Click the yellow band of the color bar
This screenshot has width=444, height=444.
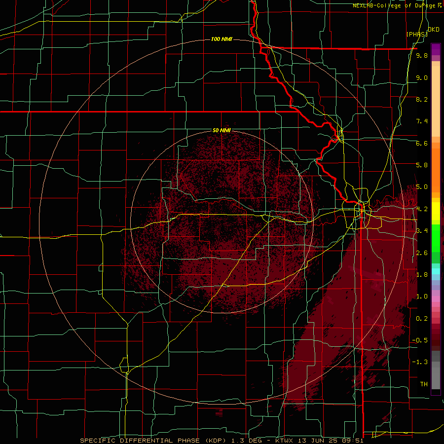tap(436, 211)
